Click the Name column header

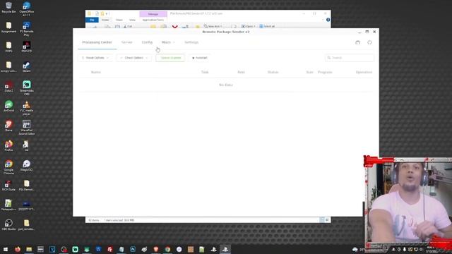pos(96,72)
